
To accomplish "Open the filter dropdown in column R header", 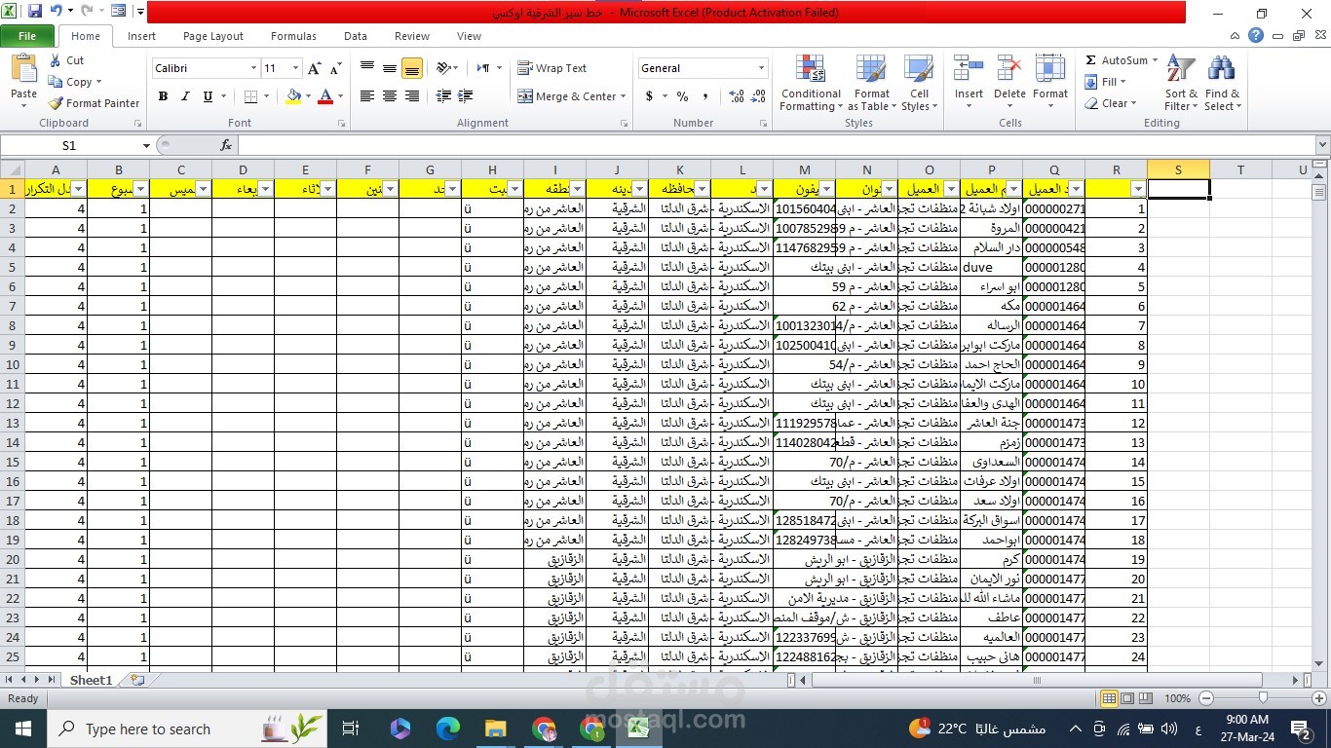I will pos(1138,189).
